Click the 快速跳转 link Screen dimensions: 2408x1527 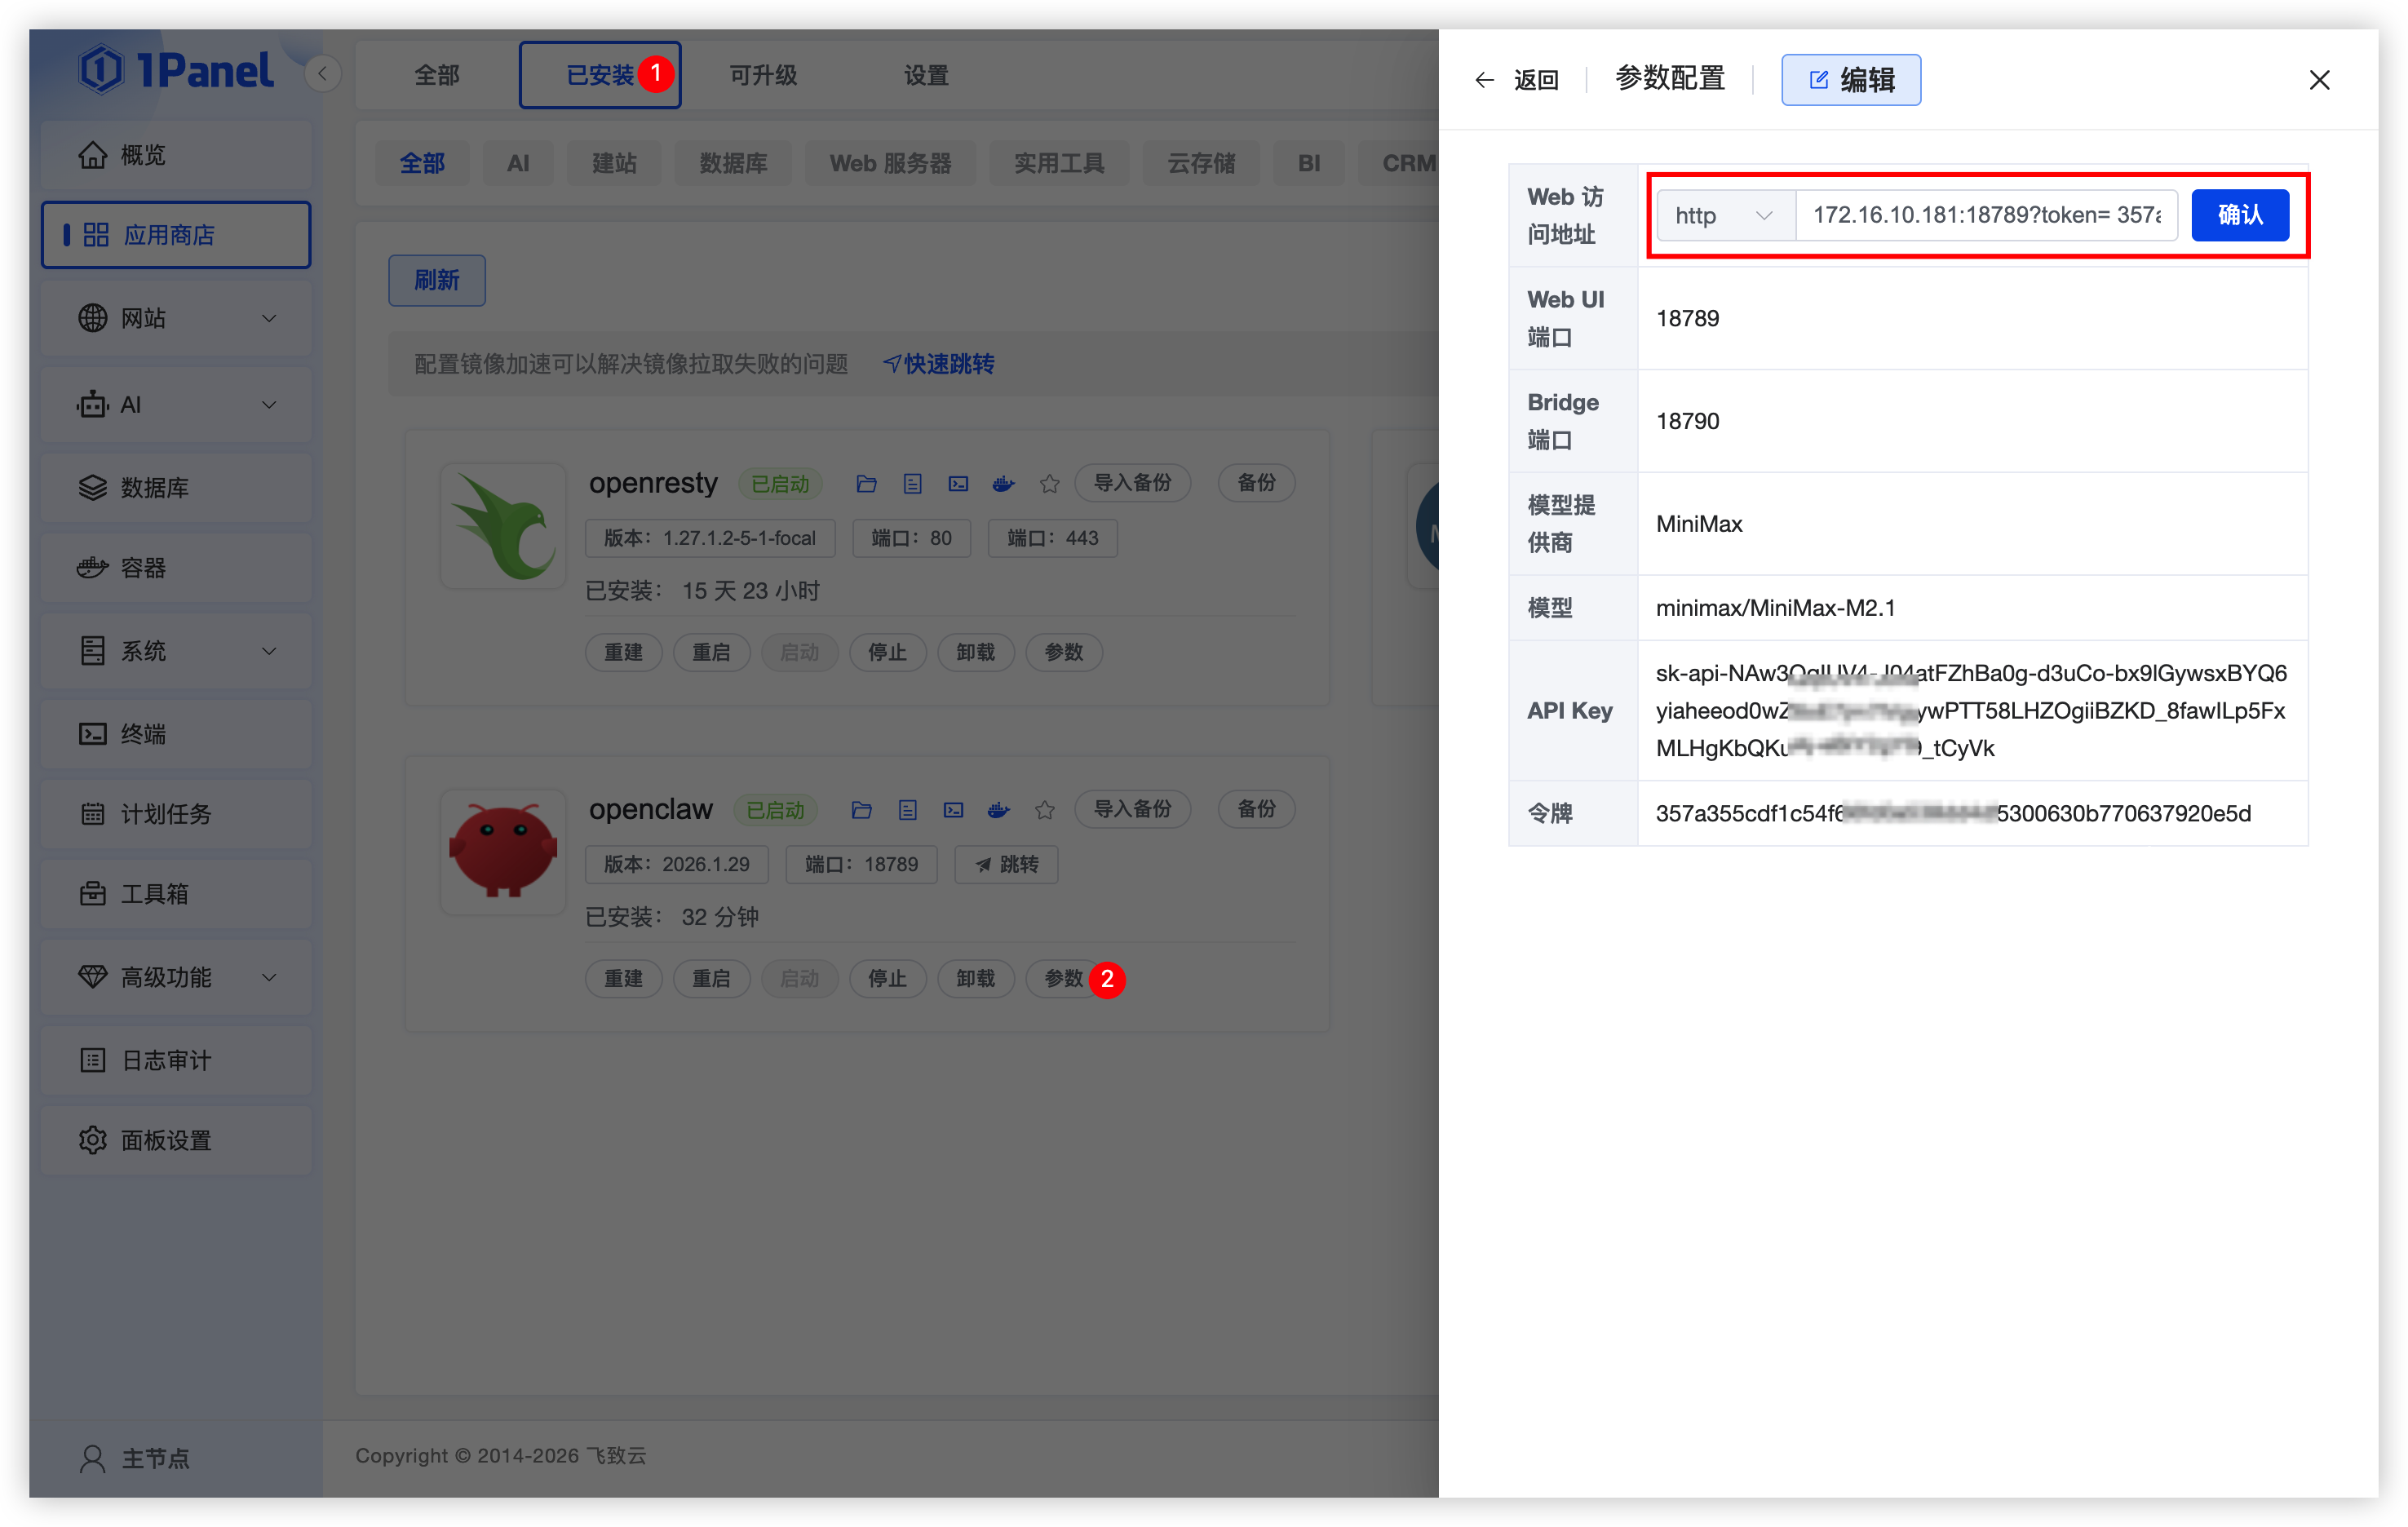[938, 364]
